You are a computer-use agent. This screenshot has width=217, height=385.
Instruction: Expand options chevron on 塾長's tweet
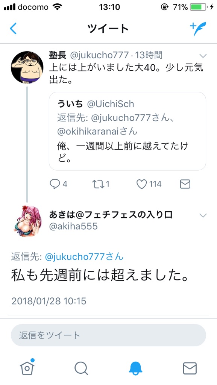(203, 56)
